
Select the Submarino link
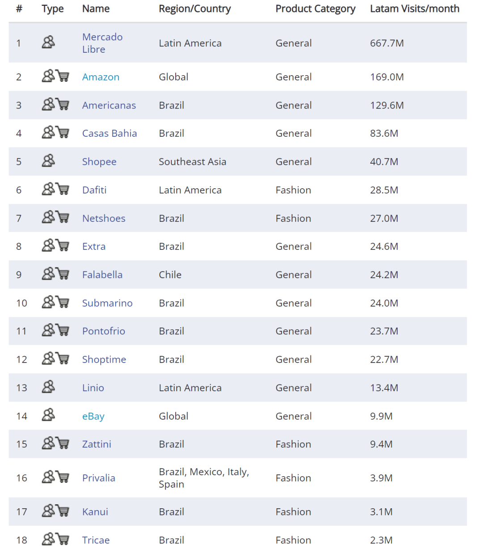[x=107, y=303]
